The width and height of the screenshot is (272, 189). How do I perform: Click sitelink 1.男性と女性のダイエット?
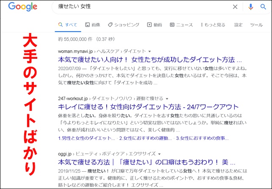click(x=86, y=138)
